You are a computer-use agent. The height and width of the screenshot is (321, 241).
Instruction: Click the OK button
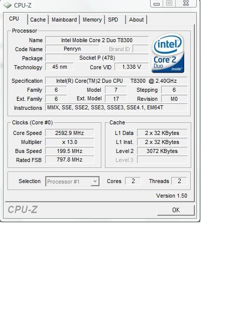(x=176, y=210)
